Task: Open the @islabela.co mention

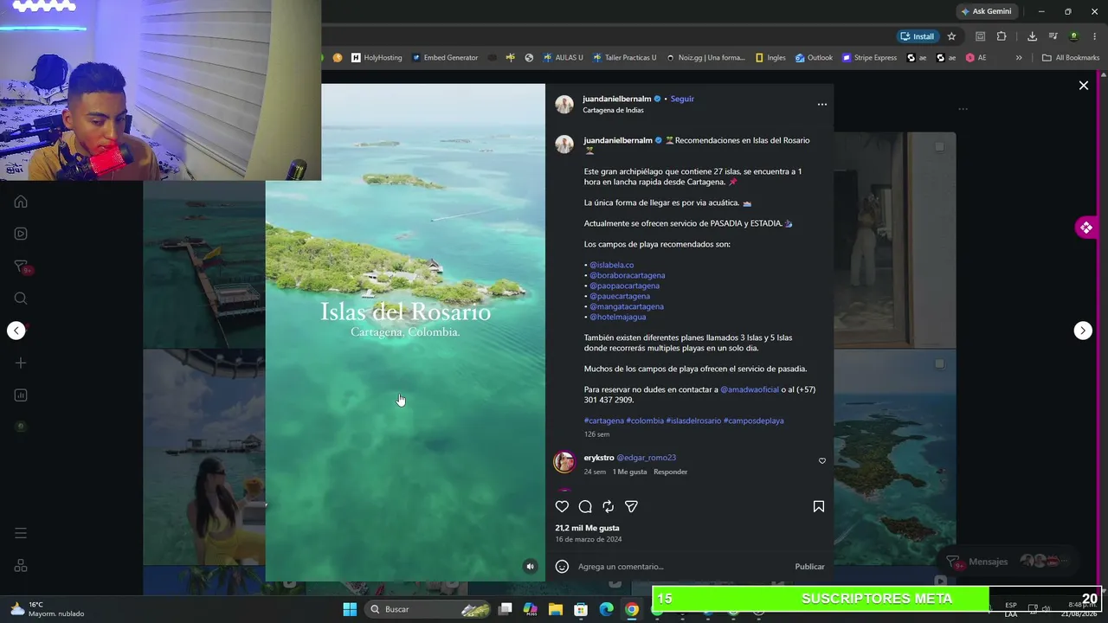Action: point(611,265)
